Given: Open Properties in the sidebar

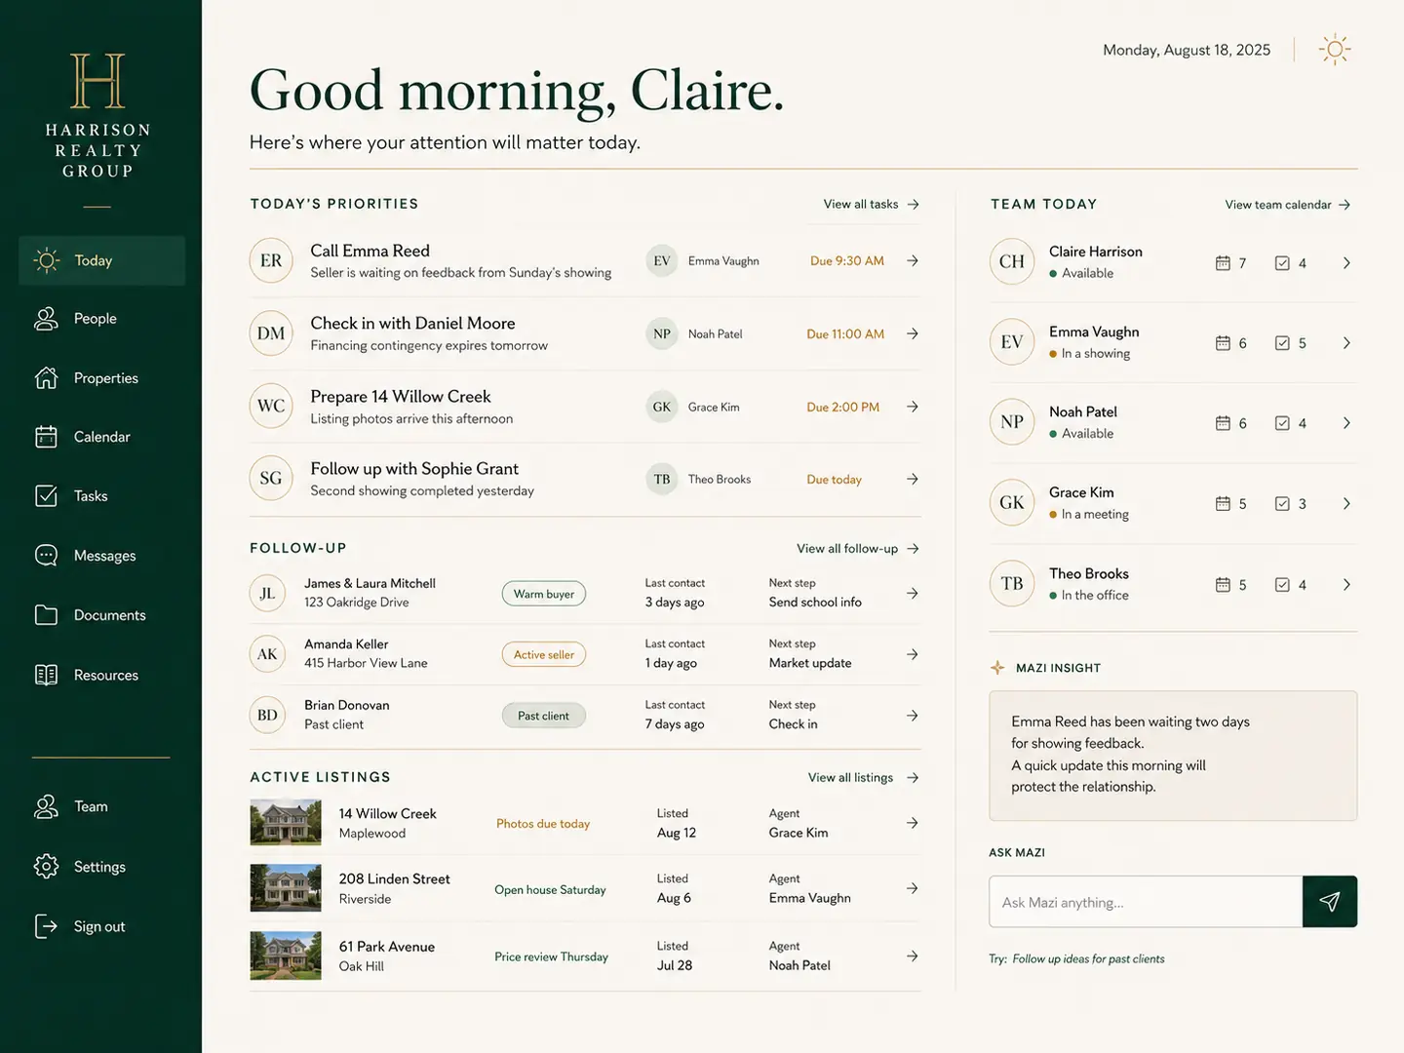Looking at the screenshot, I should (x=101, y=378).
